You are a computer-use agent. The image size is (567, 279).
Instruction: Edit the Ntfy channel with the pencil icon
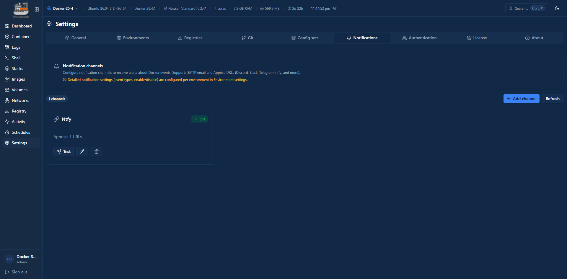(x=82, y=151)
